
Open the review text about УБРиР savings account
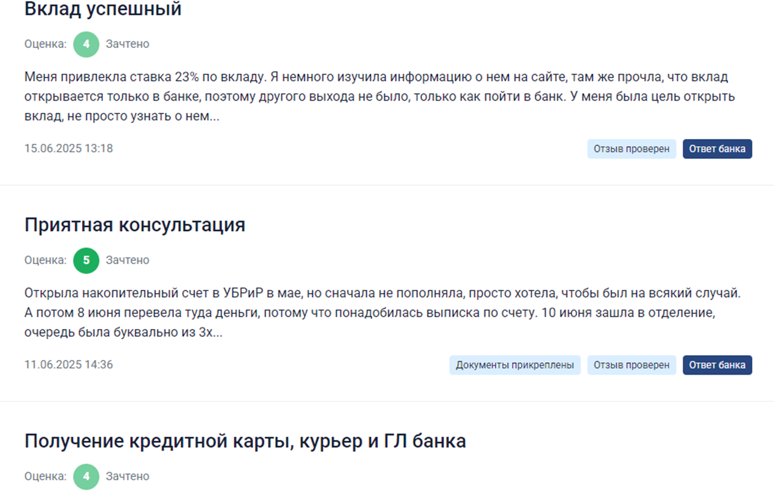[x=382, y=313]
